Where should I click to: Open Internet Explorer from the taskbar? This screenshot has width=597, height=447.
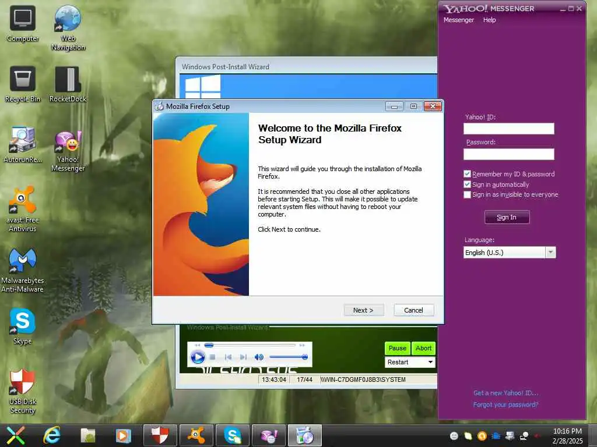(52, 435)
